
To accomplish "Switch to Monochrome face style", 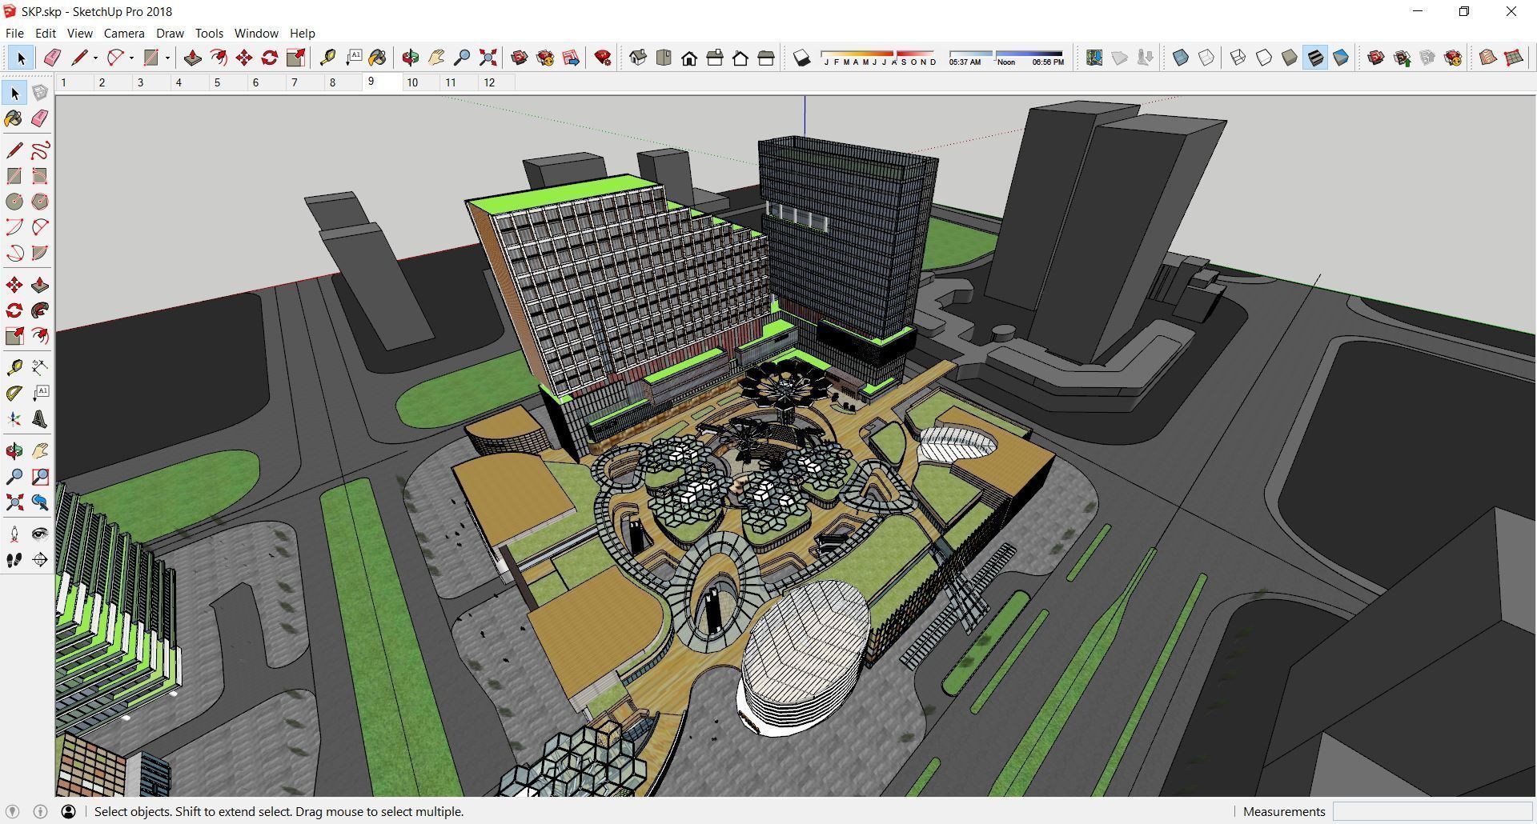I will pos(1341,58).
